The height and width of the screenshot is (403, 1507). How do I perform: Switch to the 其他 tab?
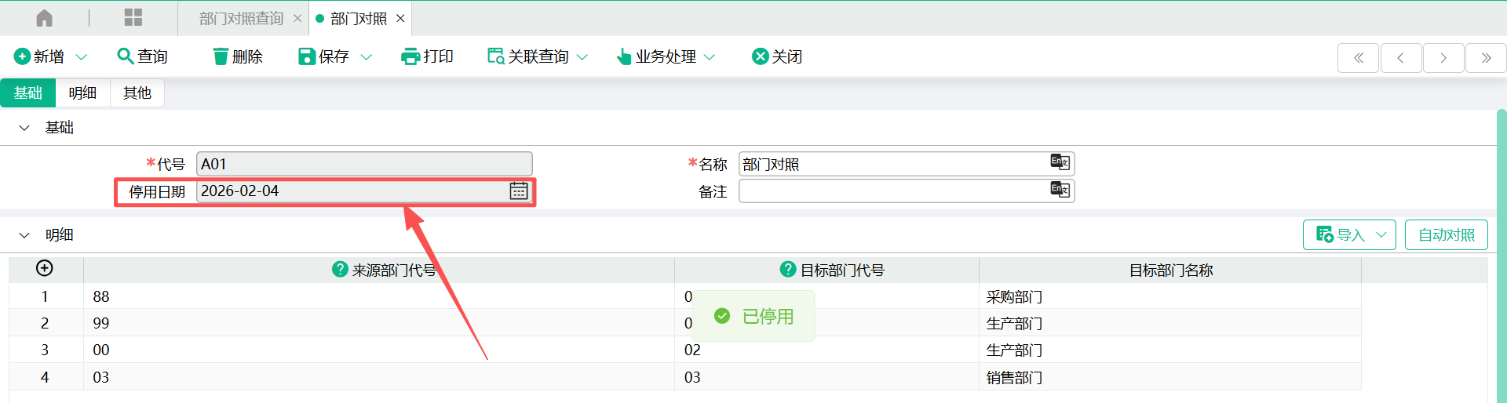coord(137,93)
